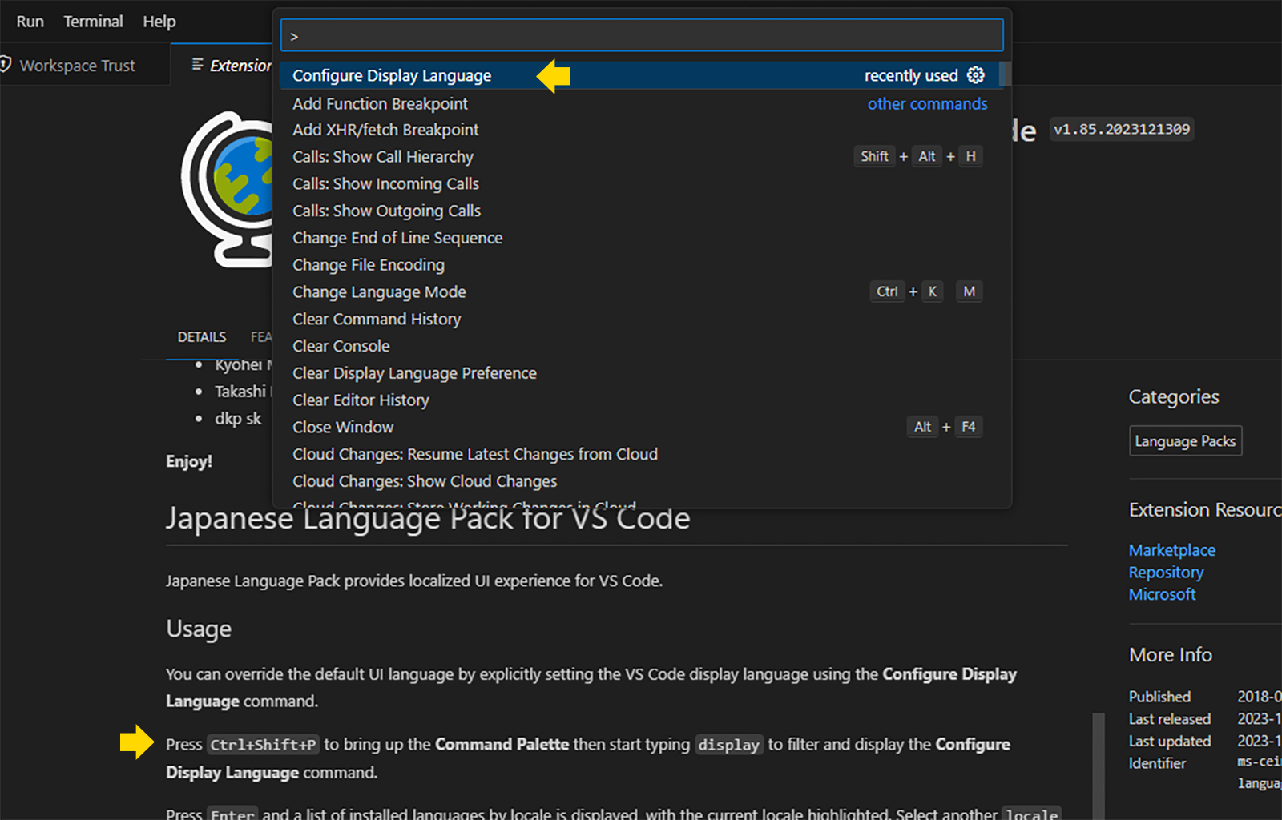This screenshot has height=820, width=1282.
Task: Select Change File Encoding command
Action: coord(639,265)
